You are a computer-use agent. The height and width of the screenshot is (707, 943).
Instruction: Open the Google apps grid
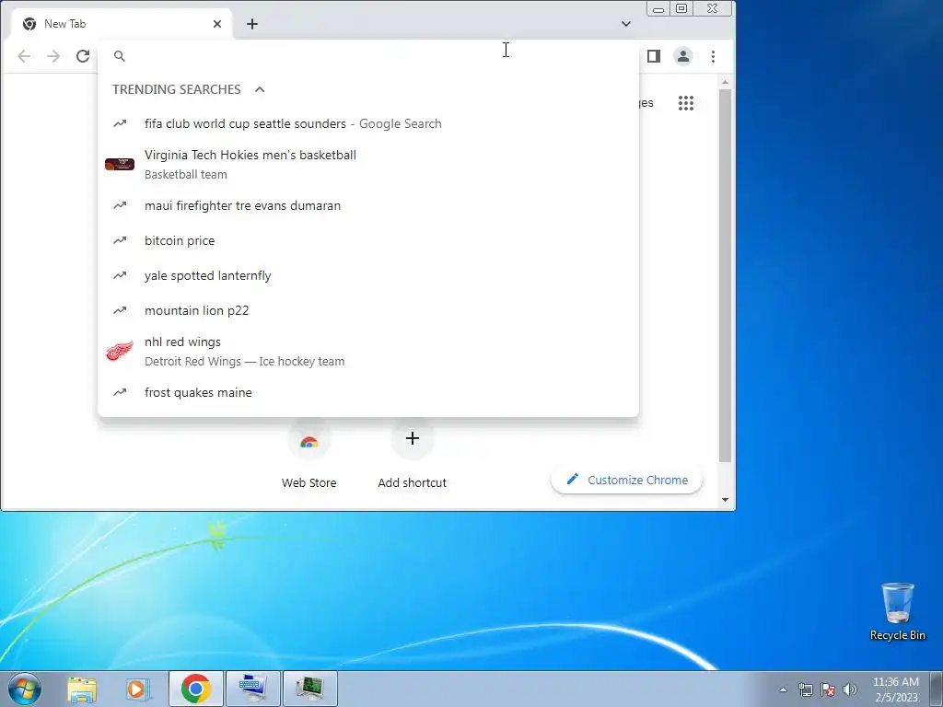pos(686,103)
